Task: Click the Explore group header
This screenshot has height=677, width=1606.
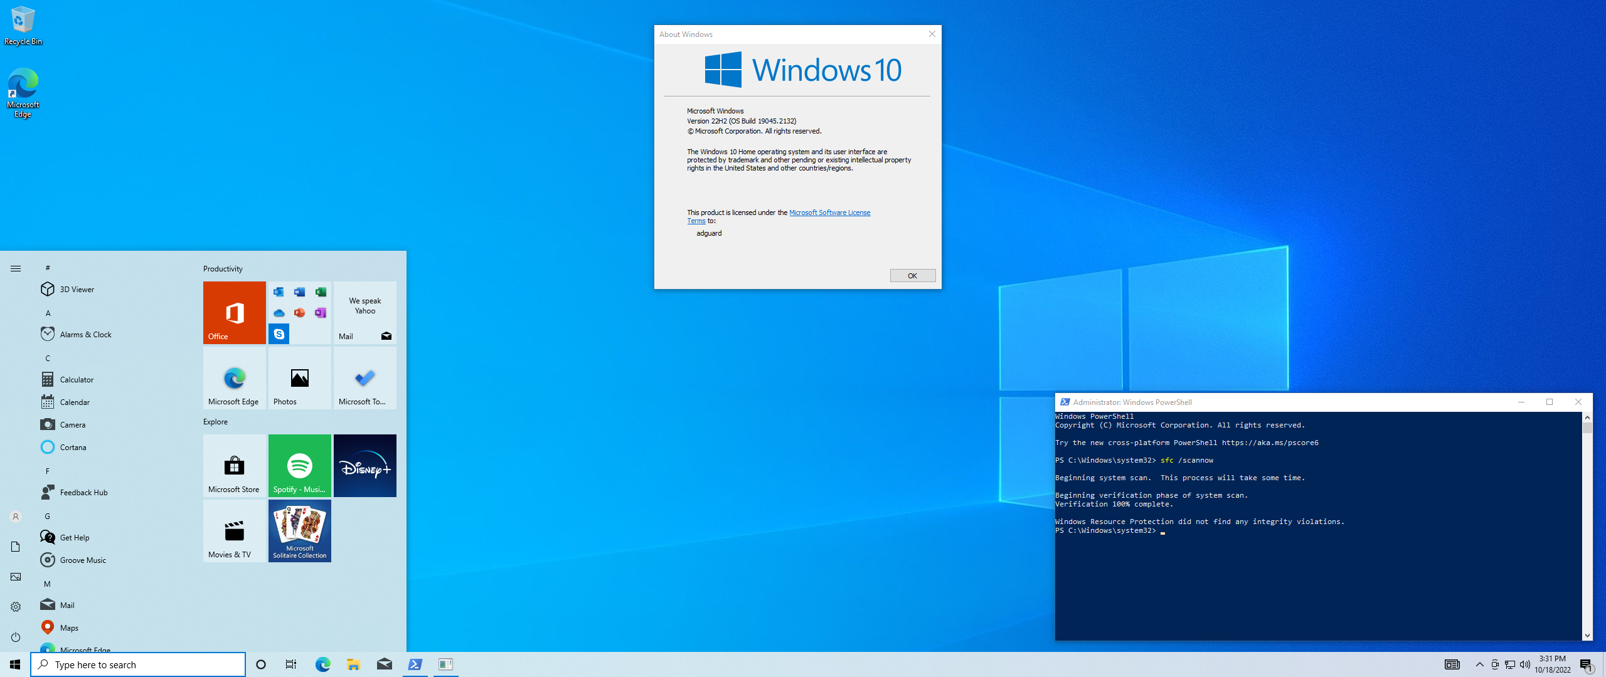Action: 215,421
